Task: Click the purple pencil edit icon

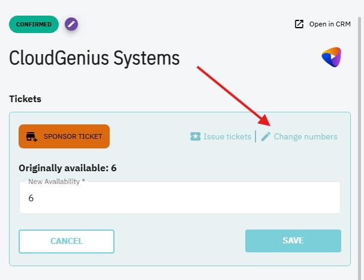Action: click(x=71, y=24)
